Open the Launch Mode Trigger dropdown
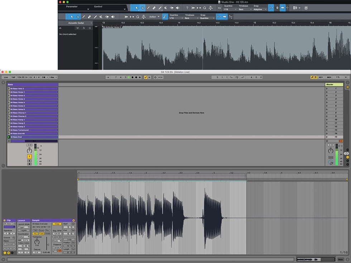 [x=24, y=227]
